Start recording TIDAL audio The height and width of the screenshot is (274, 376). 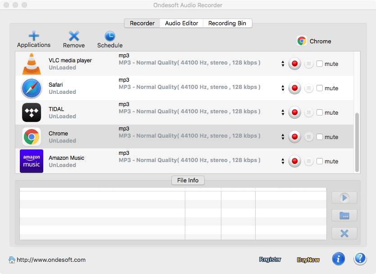[x=294, y=112]
